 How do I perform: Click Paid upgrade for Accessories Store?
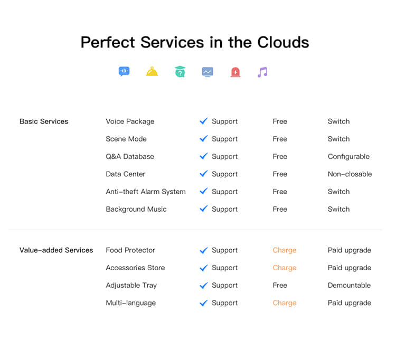tap(350, 268)
